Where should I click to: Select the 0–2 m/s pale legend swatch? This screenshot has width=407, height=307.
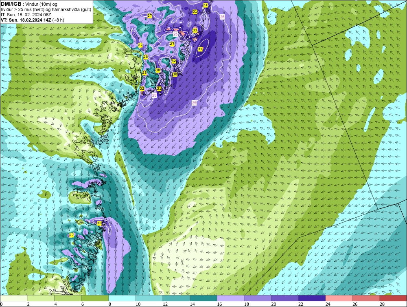pyautogui.click(x=13, y=298)
